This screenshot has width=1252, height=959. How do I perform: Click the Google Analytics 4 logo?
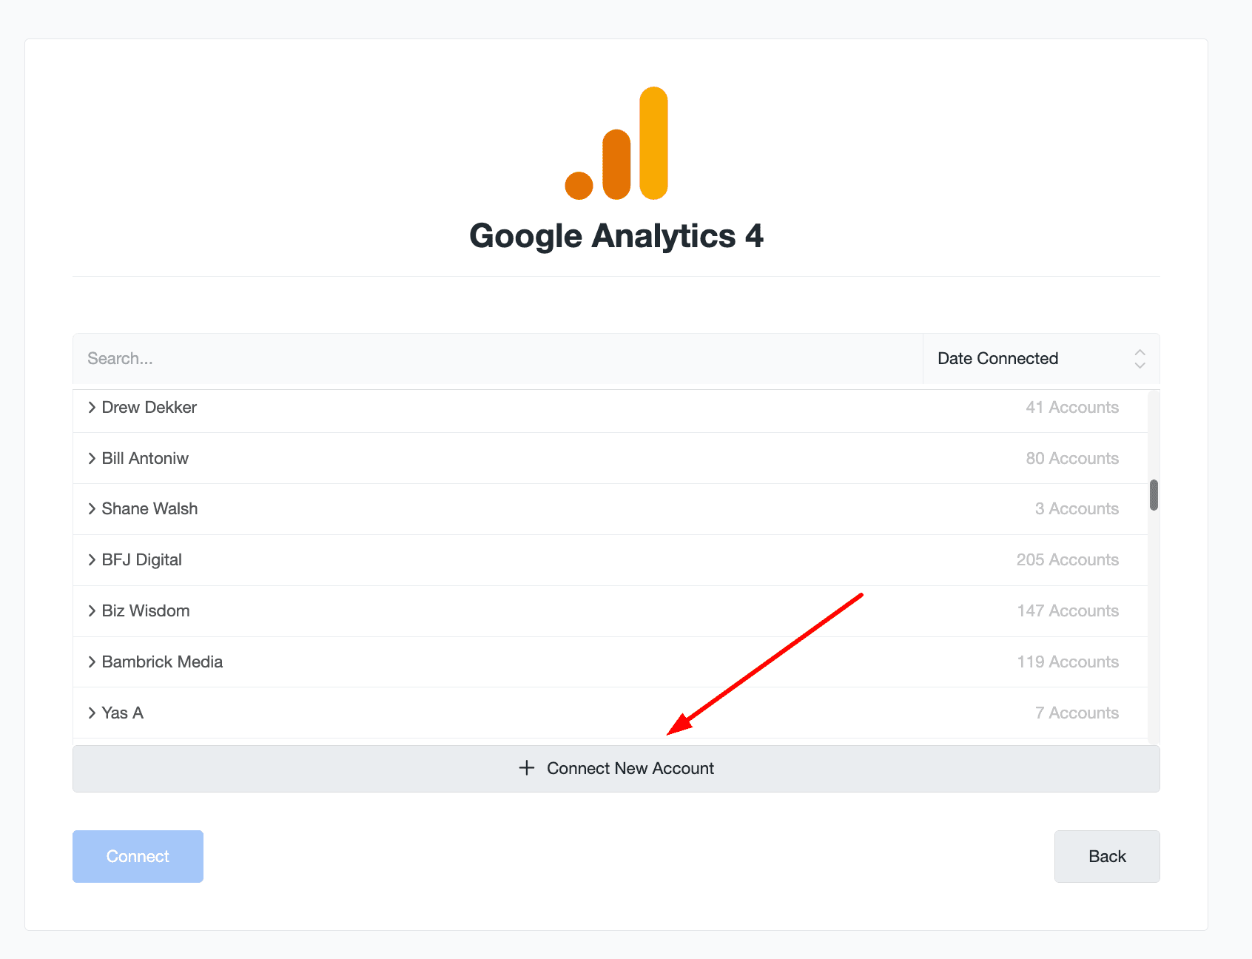616,144
